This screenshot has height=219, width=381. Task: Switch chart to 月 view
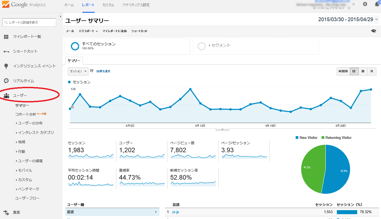tap(372, 71)
